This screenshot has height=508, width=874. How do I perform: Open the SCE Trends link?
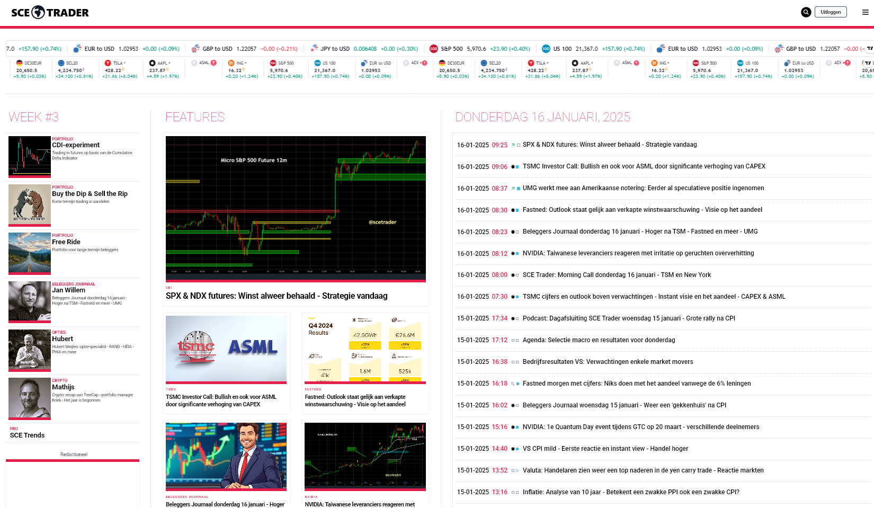click(27, 435)
